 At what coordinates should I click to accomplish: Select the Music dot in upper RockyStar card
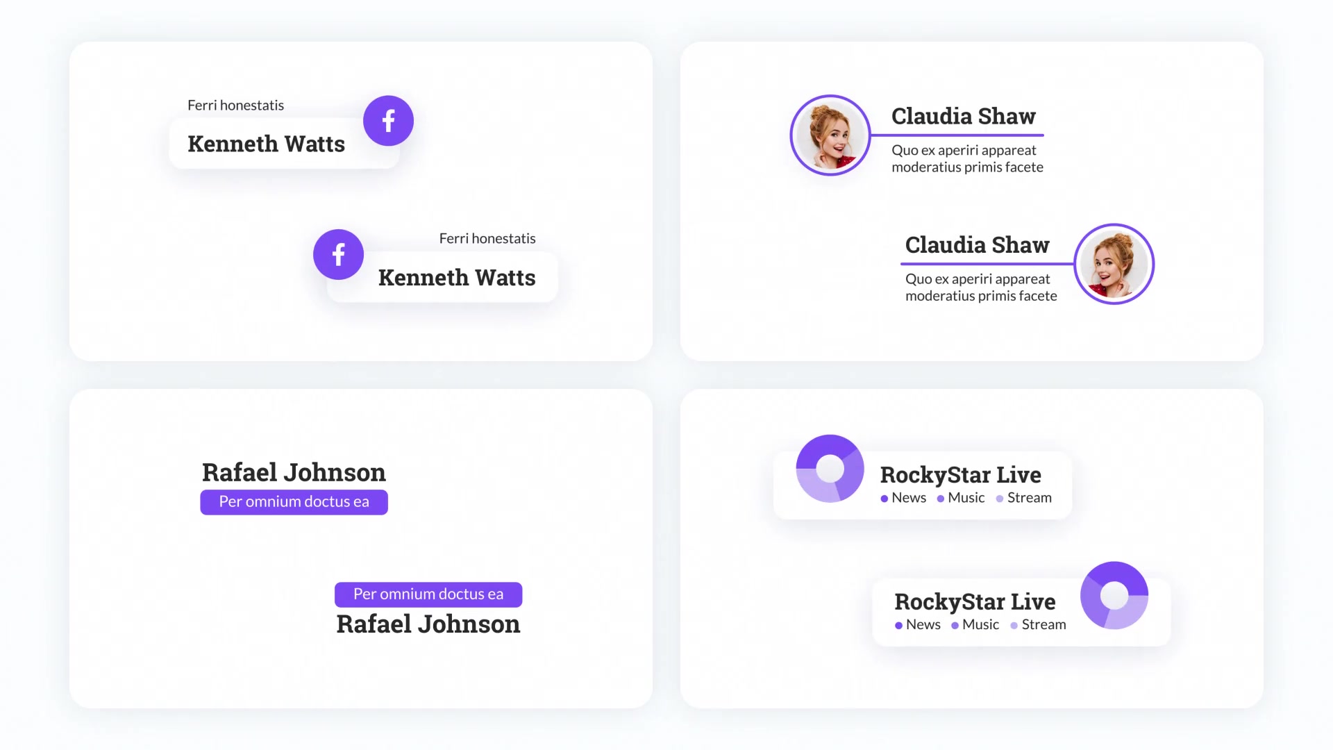(x=941, y=499)
